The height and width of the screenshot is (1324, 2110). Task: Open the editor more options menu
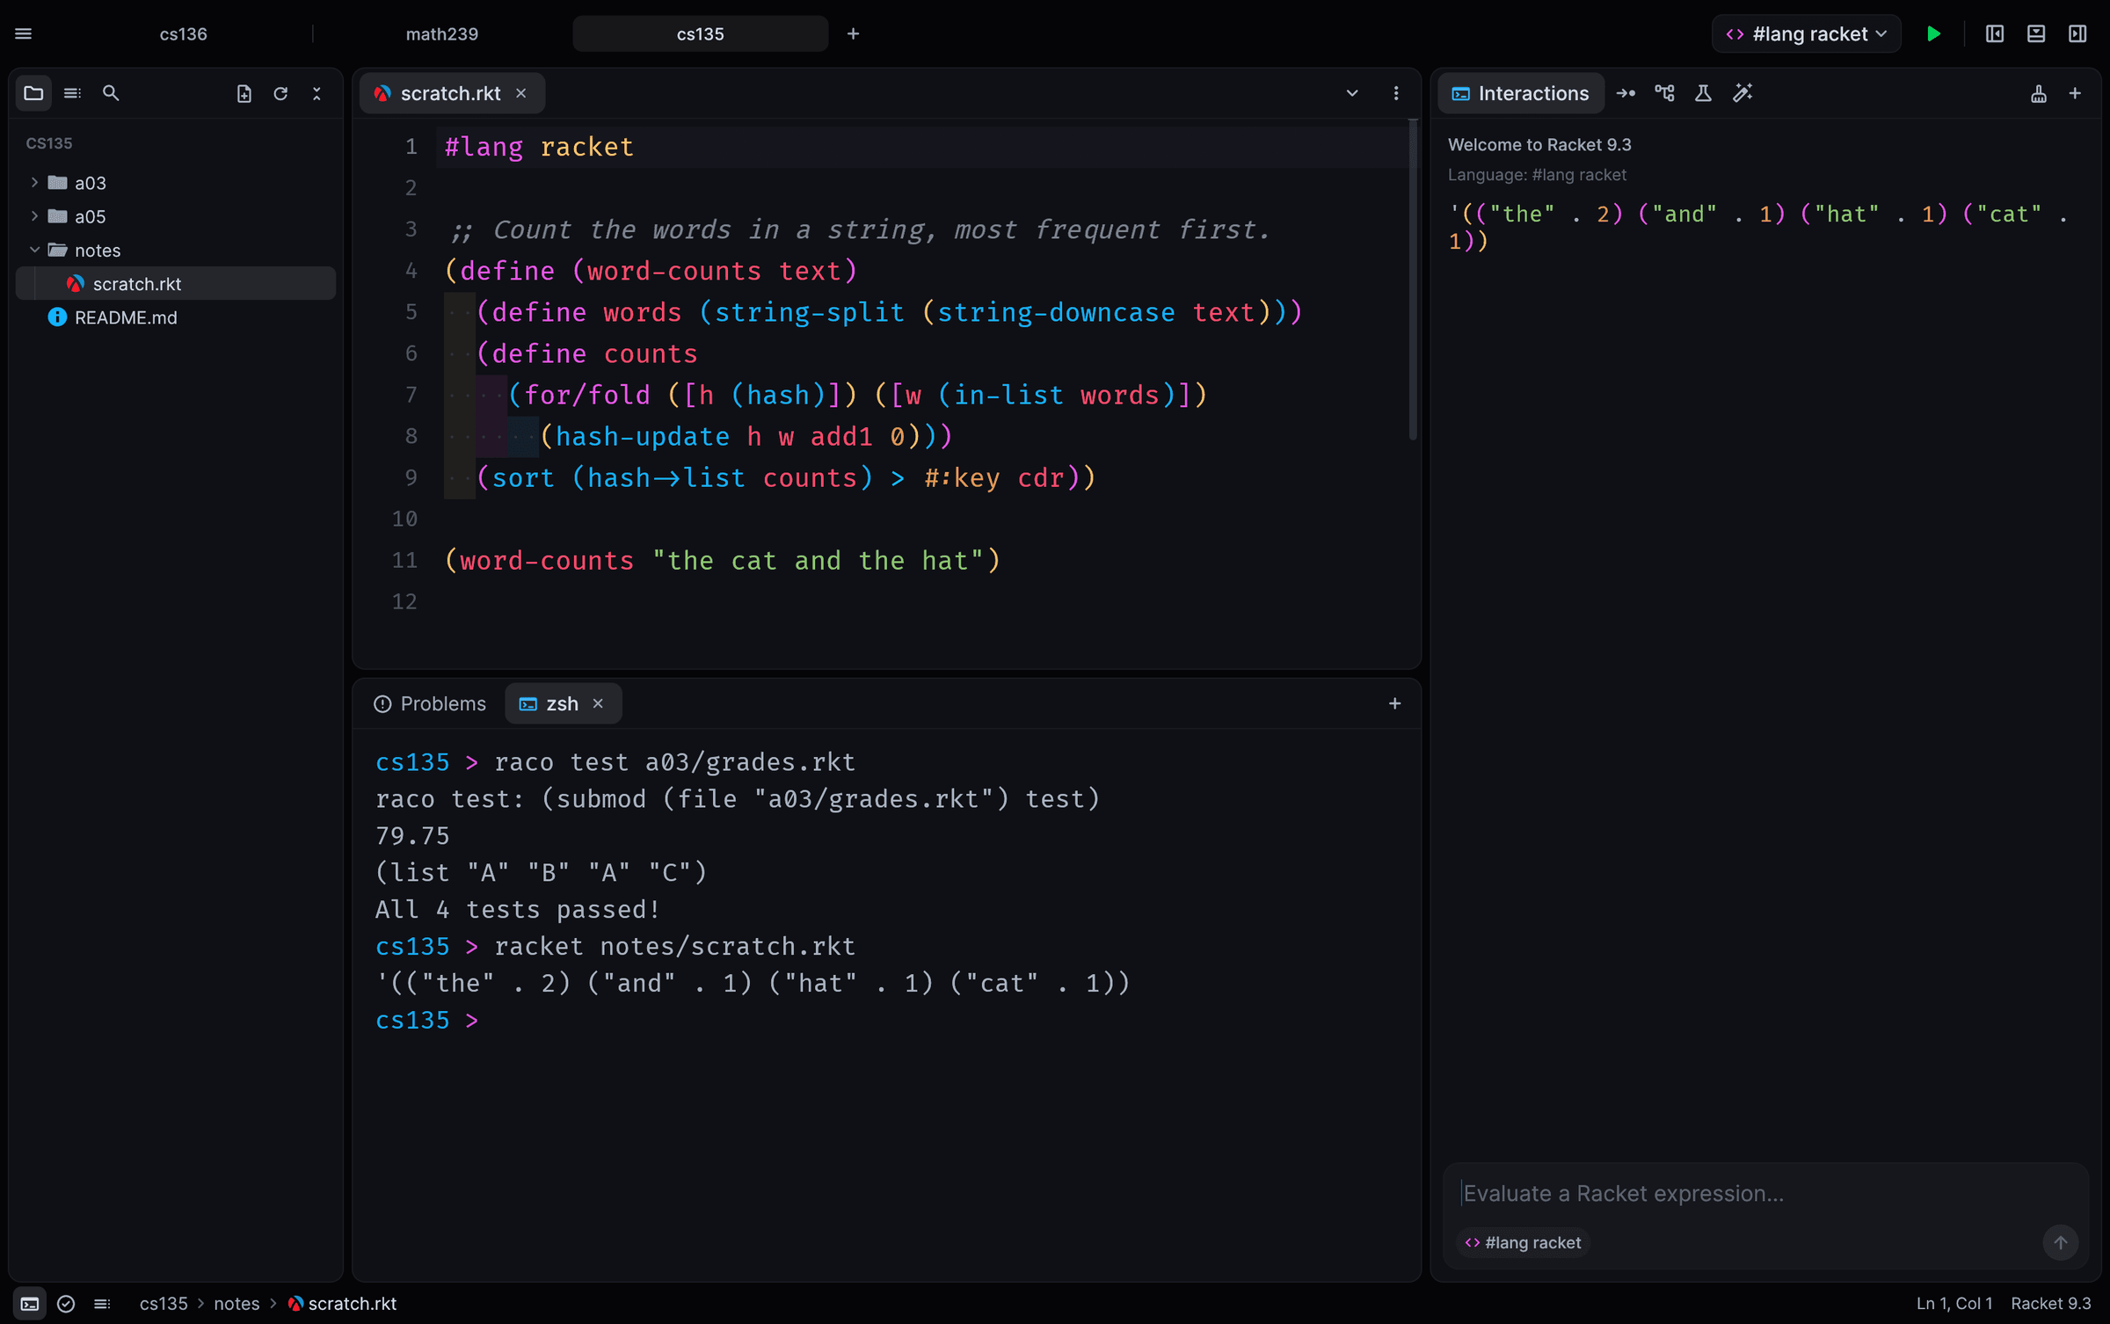1396,93
